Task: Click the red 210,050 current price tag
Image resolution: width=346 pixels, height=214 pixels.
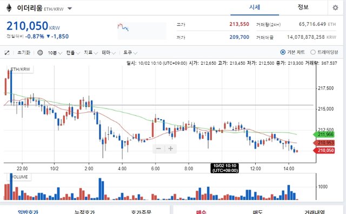Action: pyautogui.click(x=324, y=150)
